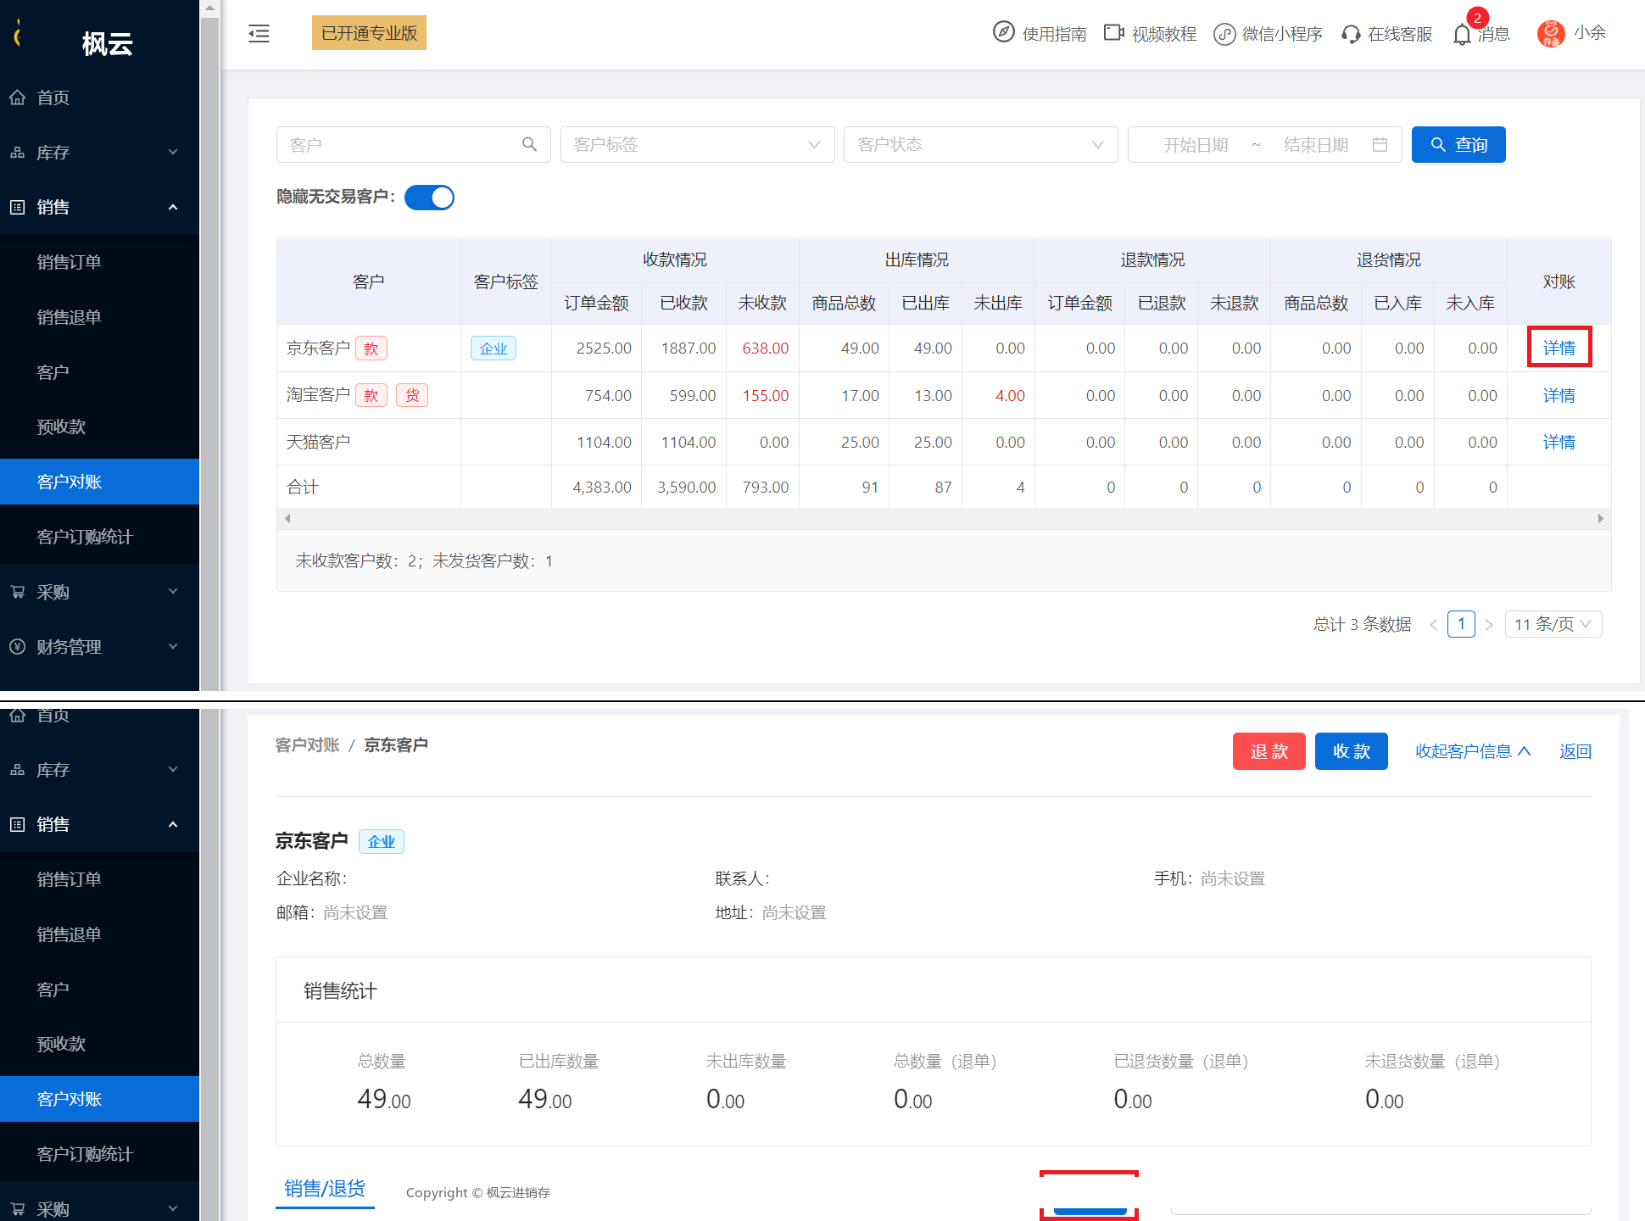Collapse customer info via 收起客户信息
1645x1221 pixels.
(x=1473, y=751)
